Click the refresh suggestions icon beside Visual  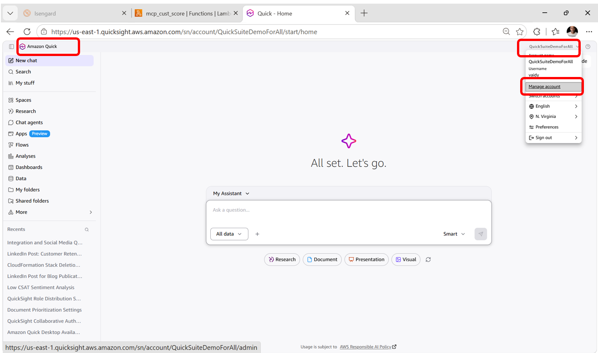pyautogui.click(x=428, y=260)
